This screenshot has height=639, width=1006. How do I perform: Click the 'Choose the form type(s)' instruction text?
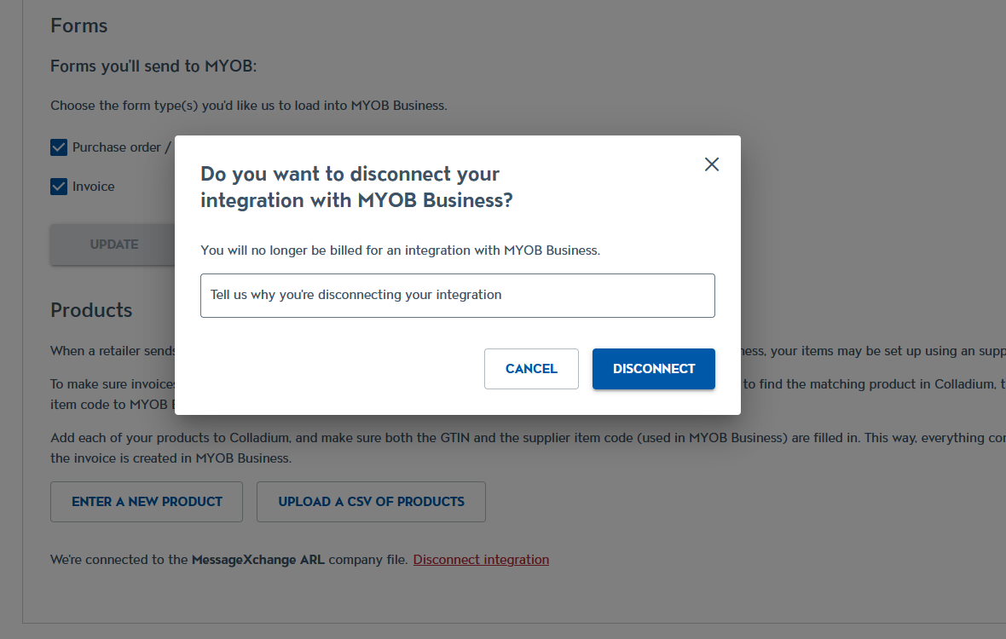[x=248, y=106]
